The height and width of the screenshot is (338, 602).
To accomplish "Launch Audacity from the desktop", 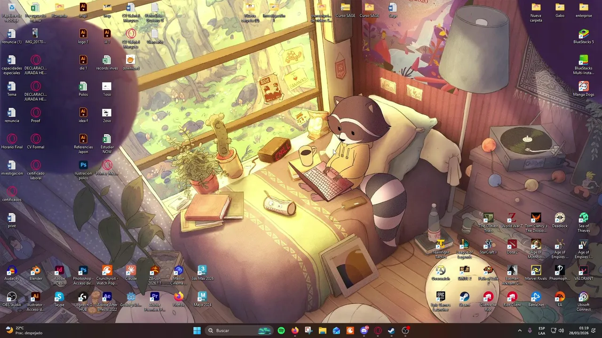I will 12,273.
